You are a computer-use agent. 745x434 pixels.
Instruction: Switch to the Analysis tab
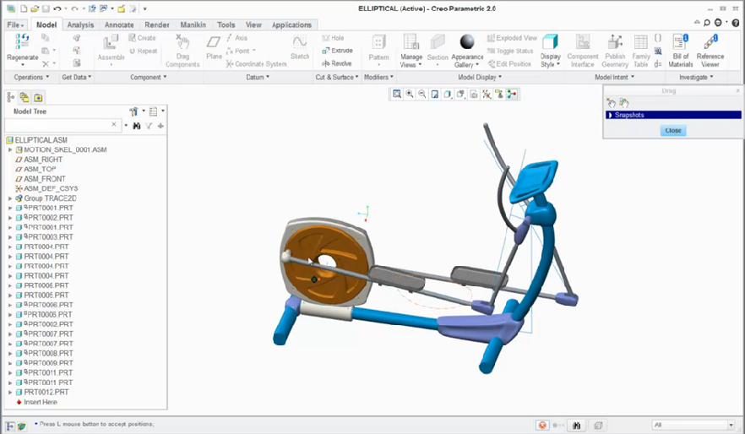80,24
